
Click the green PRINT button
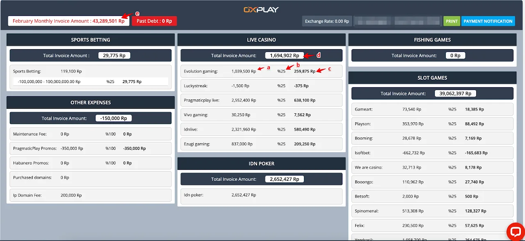click(x=452, y=21)
